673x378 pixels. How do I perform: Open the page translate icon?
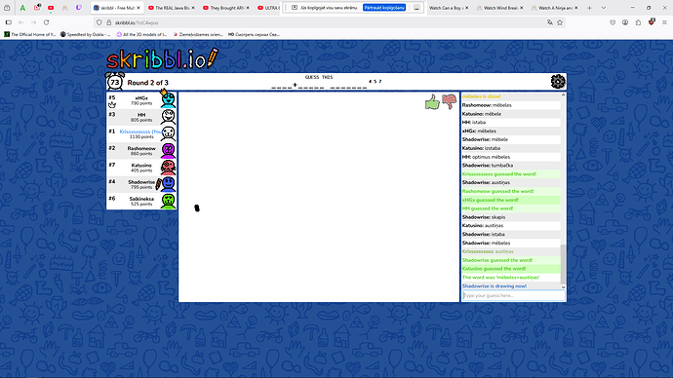(550, 22)
